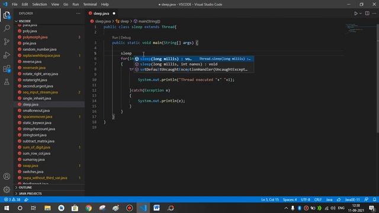Viewport: 379px width, 213px height.
Task: Click JavaSE-11 runtime in status bar
Action: [x=352, y=200]
